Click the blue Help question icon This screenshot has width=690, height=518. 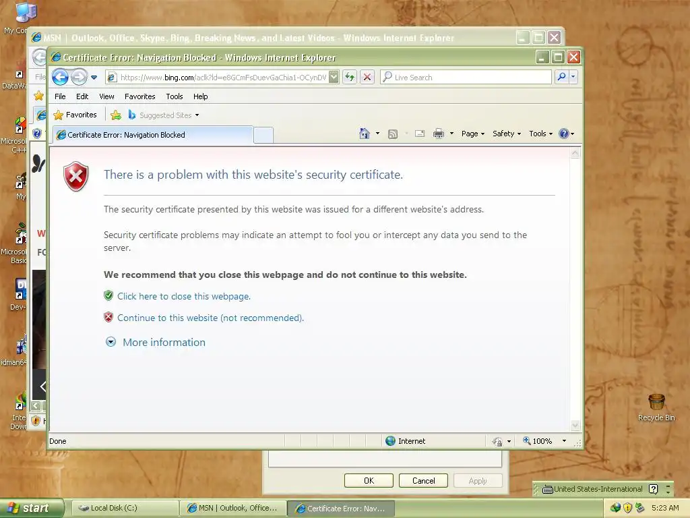click(564, 134)
